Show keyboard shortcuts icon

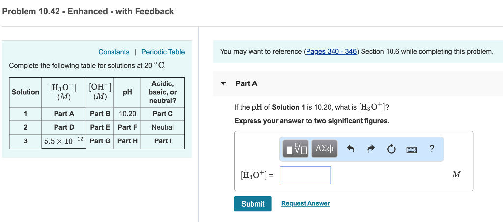411,149
